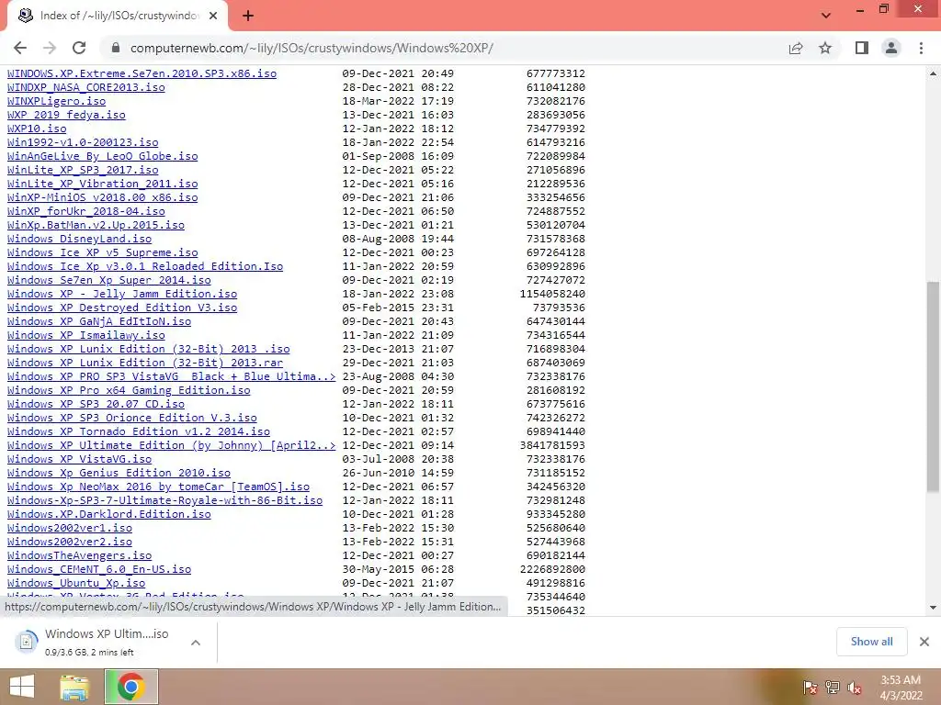Click the scrollbar's up arrow
941x705 pixels.
click(x=933, y=73)
